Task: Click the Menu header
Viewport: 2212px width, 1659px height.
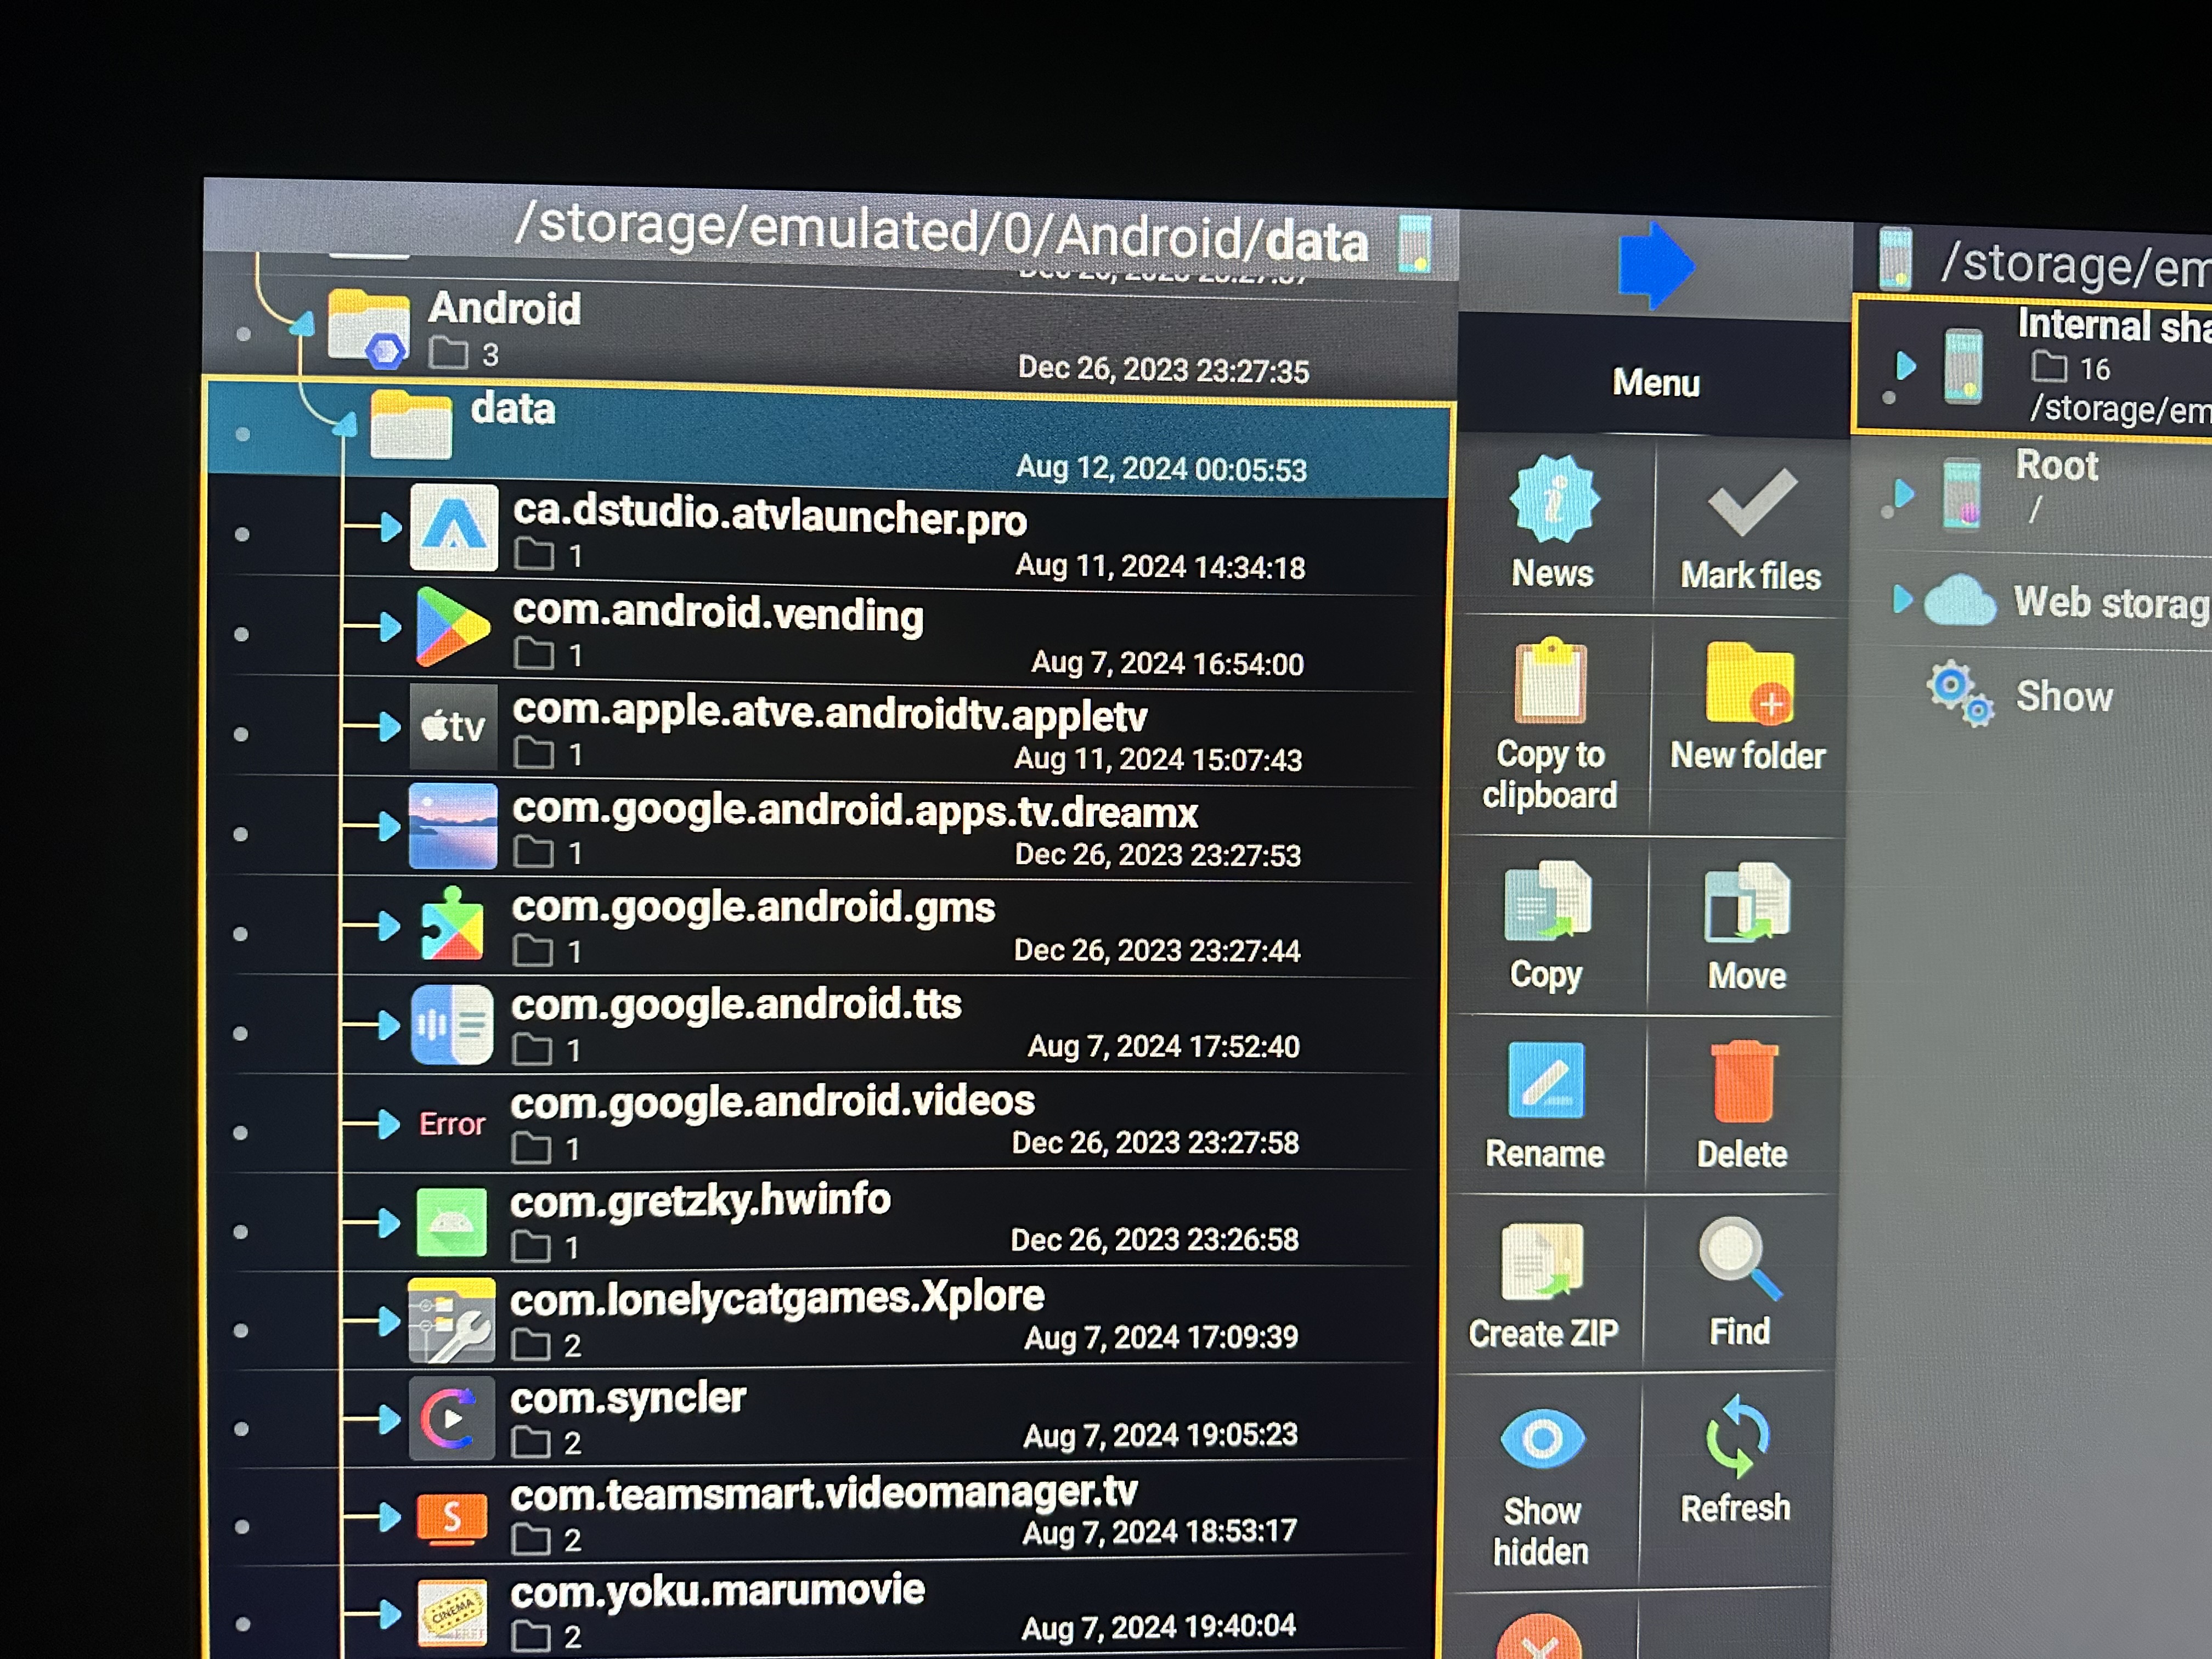Action: tap(1656, 383)
